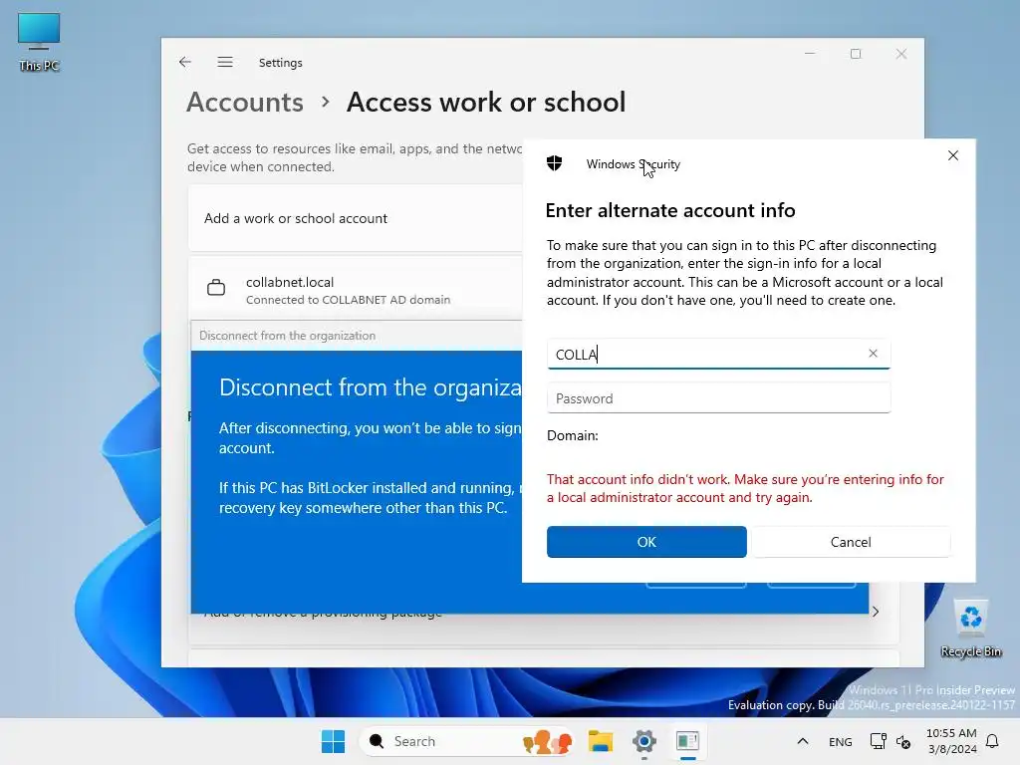Click the Windows Security shield icon

click(x=554, y=163)
